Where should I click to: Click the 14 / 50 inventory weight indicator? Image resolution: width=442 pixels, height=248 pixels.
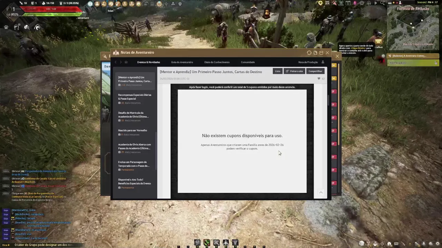[x=48, y=3]
